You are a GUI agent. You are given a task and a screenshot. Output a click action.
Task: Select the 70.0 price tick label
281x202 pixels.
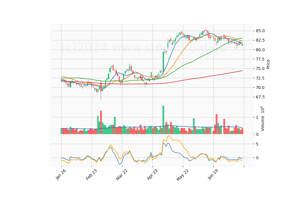click(260, 88)
